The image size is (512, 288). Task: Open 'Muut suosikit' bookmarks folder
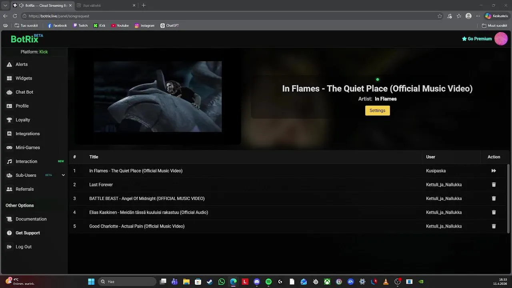point(495,26)
